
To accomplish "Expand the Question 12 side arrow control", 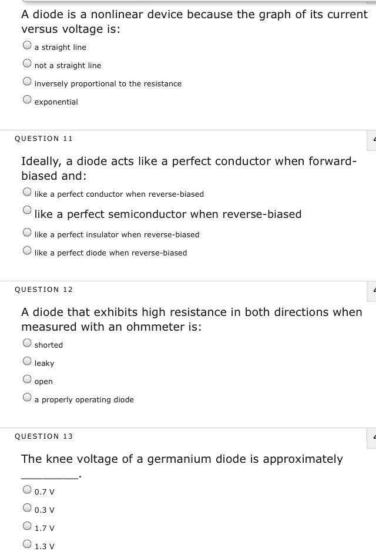I will coord(371,291).
